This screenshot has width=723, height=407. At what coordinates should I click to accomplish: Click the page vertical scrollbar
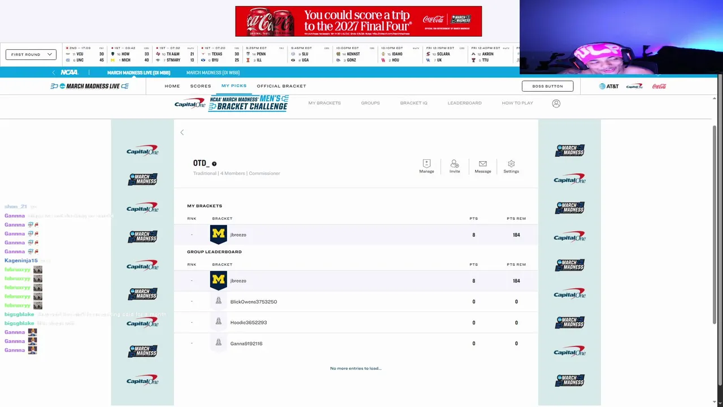pos(715,226)
